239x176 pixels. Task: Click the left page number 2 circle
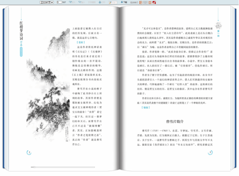[29, 152]
